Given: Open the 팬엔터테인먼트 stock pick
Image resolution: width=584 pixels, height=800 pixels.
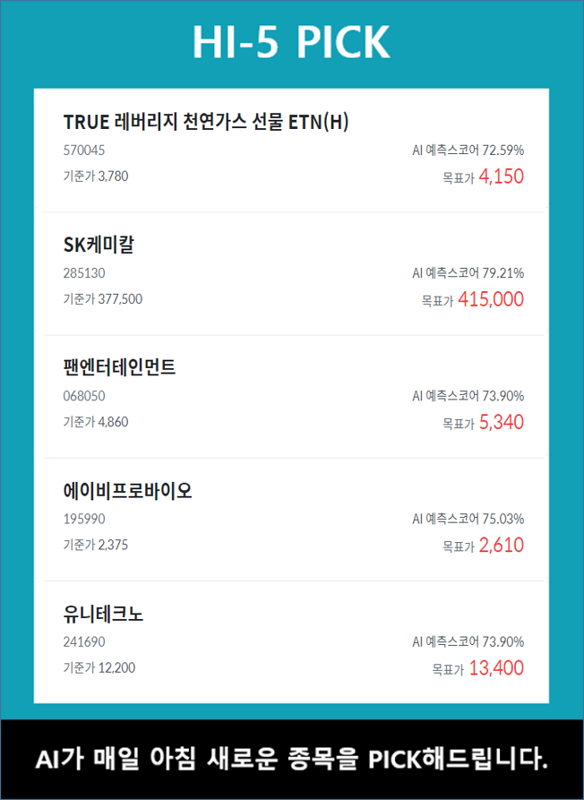Looking at the screenshot, I should tap(119, 367).
